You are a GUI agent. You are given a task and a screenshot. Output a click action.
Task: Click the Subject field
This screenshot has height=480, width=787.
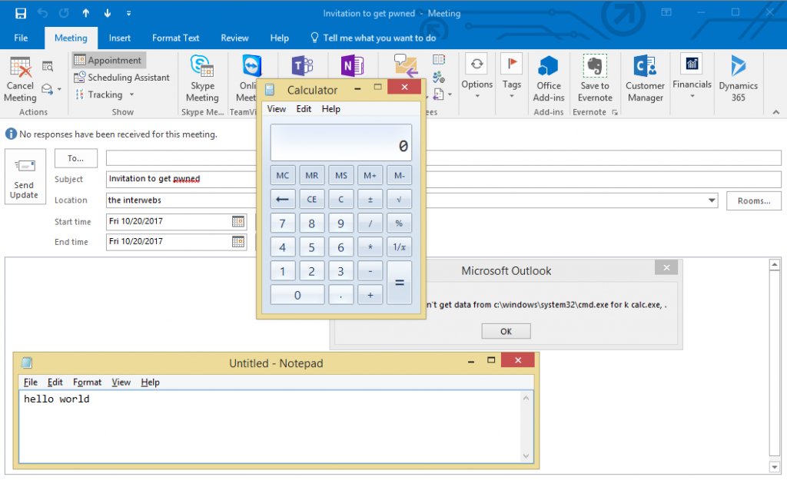443,179
